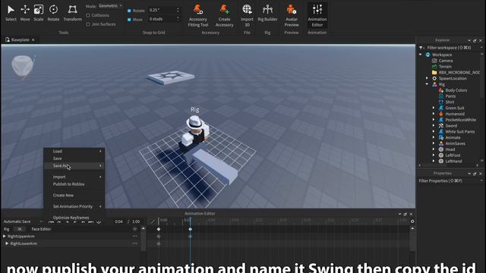Open Import 3D
Image resolution: width=486 pixels, height=273 pixels.
coord(247,15)
